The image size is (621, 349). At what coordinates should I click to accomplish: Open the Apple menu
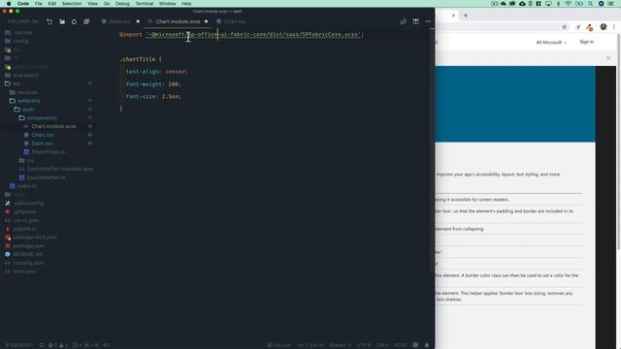9,4
